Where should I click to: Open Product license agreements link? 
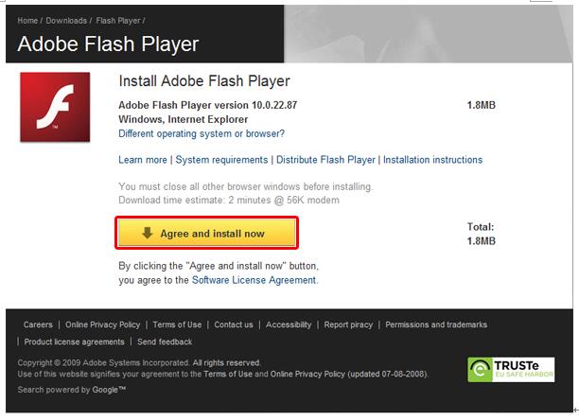point(74,341)
